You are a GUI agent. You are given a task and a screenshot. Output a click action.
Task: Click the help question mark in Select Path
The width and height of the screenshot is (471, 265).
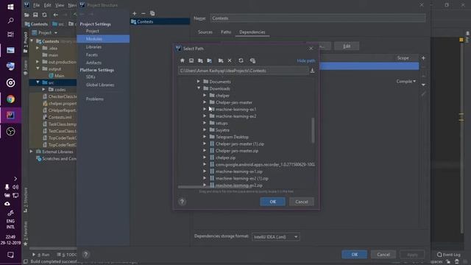[x=182, y=202]
